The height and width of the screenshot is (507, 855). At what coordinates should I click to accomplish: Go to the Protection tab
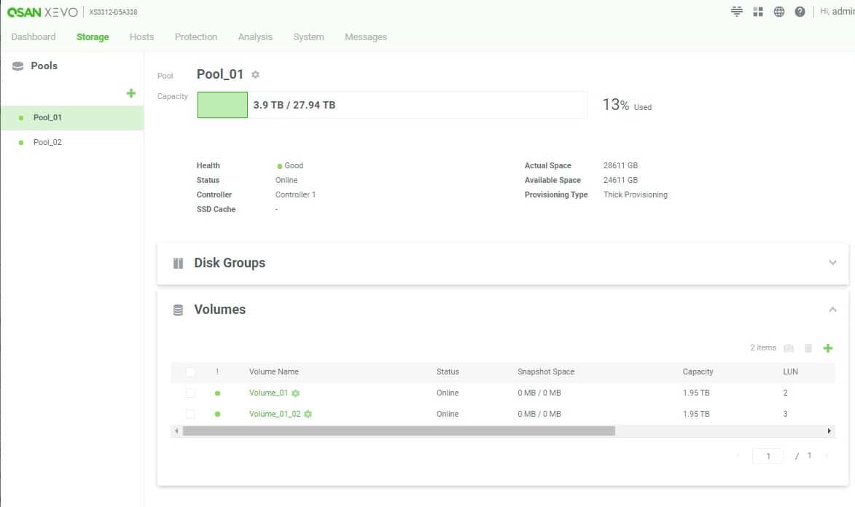[195, 37]
